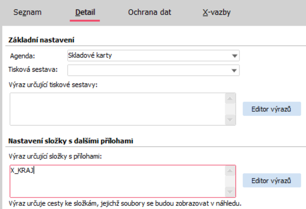This screenshot has width=306, height=209.
Task: Go to the X-vazby tab
Action: [216, 13]
